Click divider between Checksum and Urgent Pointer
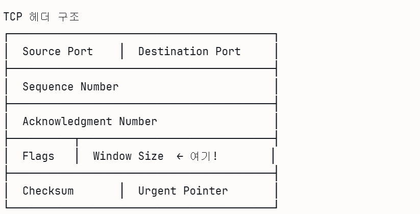Image resolution: width=420 pixels, height=214 pixels. (x=122, y=191)
